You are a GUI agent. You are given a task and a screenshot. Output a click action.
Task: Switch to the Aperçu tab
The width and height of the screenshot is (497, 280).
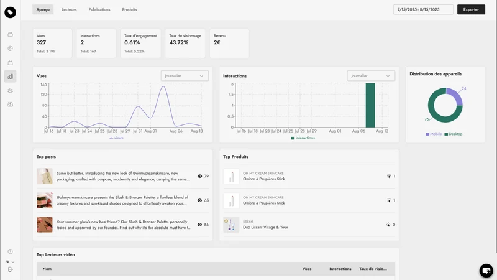click(x=43, y=9)
